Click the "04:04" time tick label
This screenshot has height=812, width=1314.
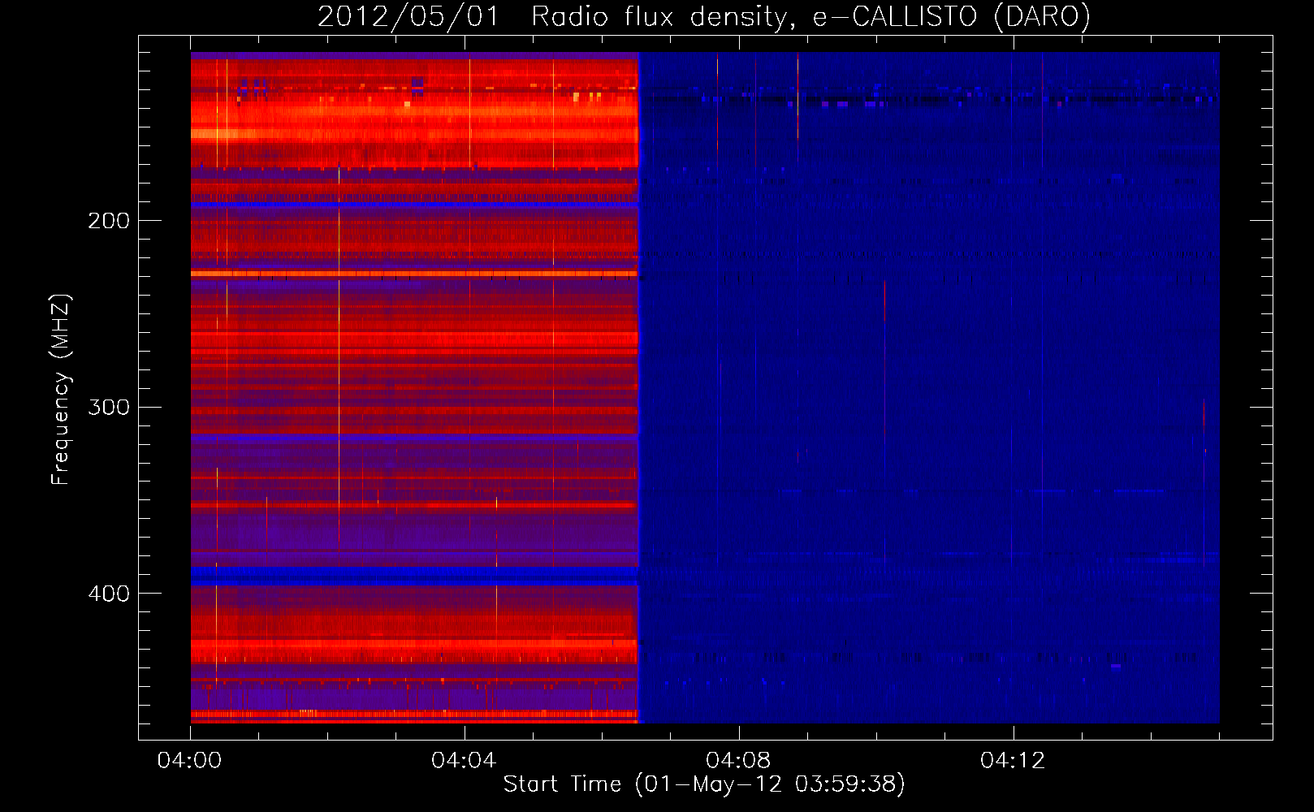(x=464, y=760)
